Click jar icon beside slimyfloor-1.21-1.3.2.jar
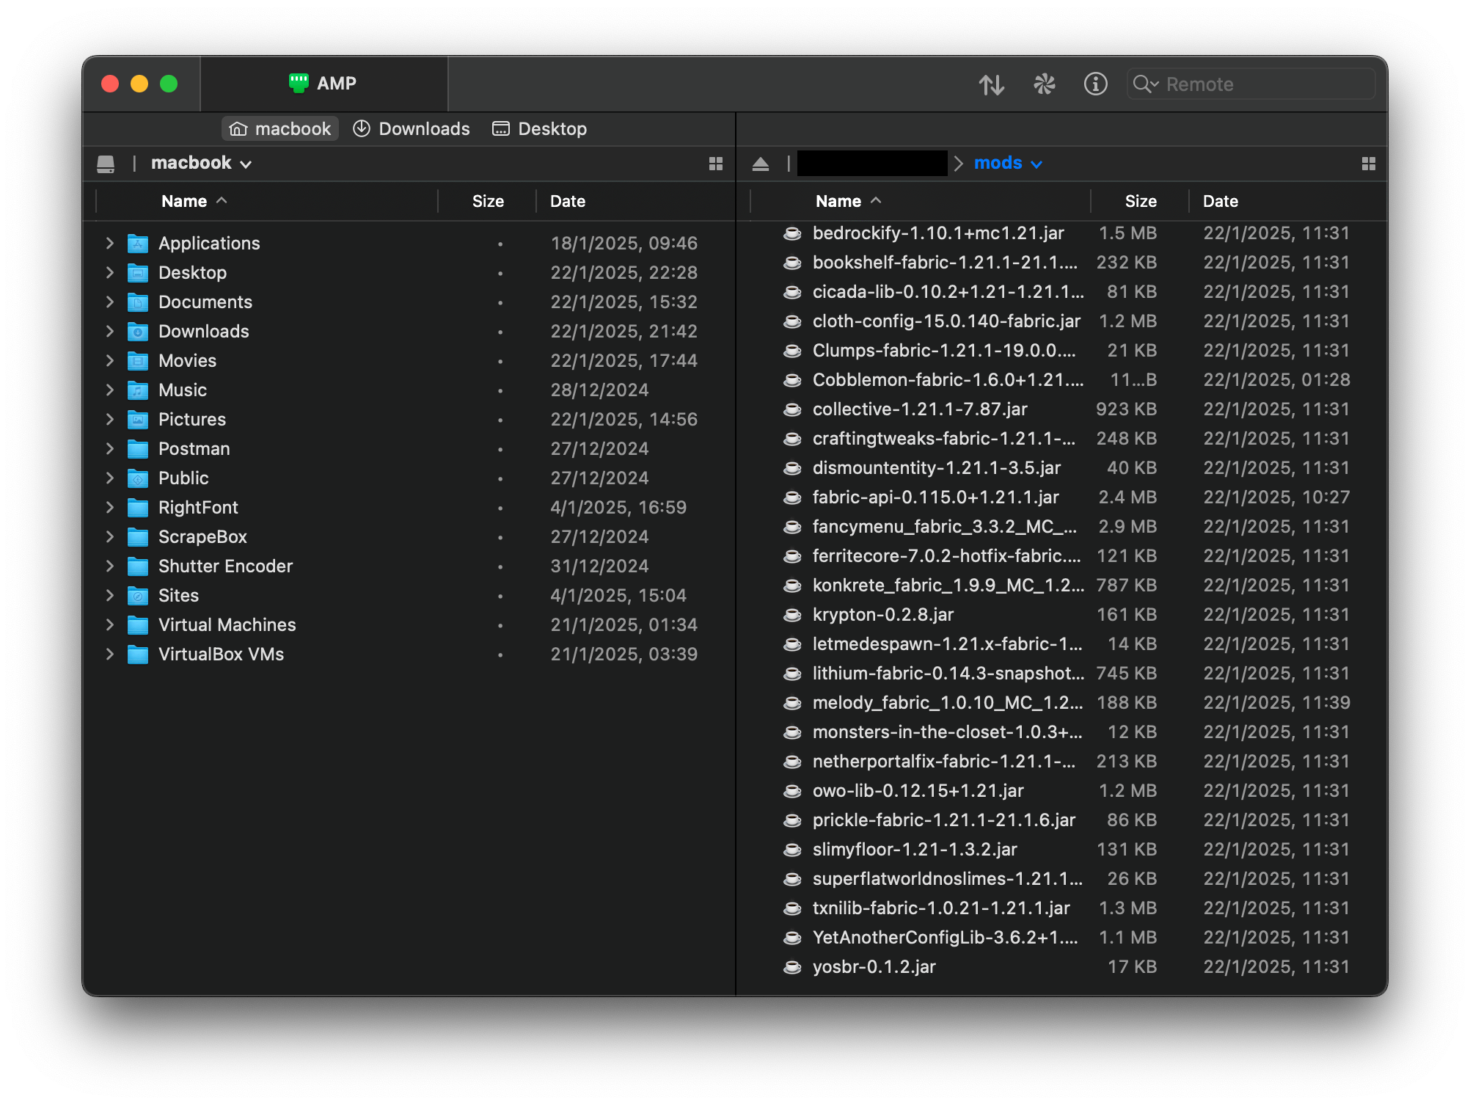 [x=792, y=850]
